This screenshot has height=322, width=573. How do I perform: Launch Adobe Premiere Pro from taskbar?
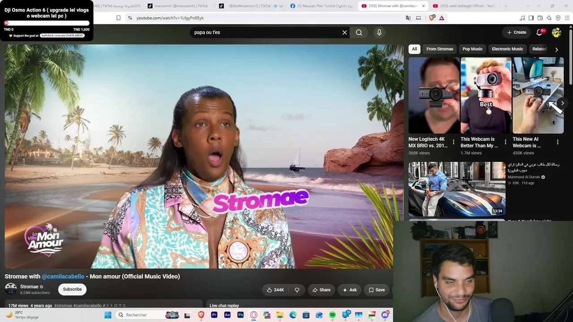click(x=214, y=315)
